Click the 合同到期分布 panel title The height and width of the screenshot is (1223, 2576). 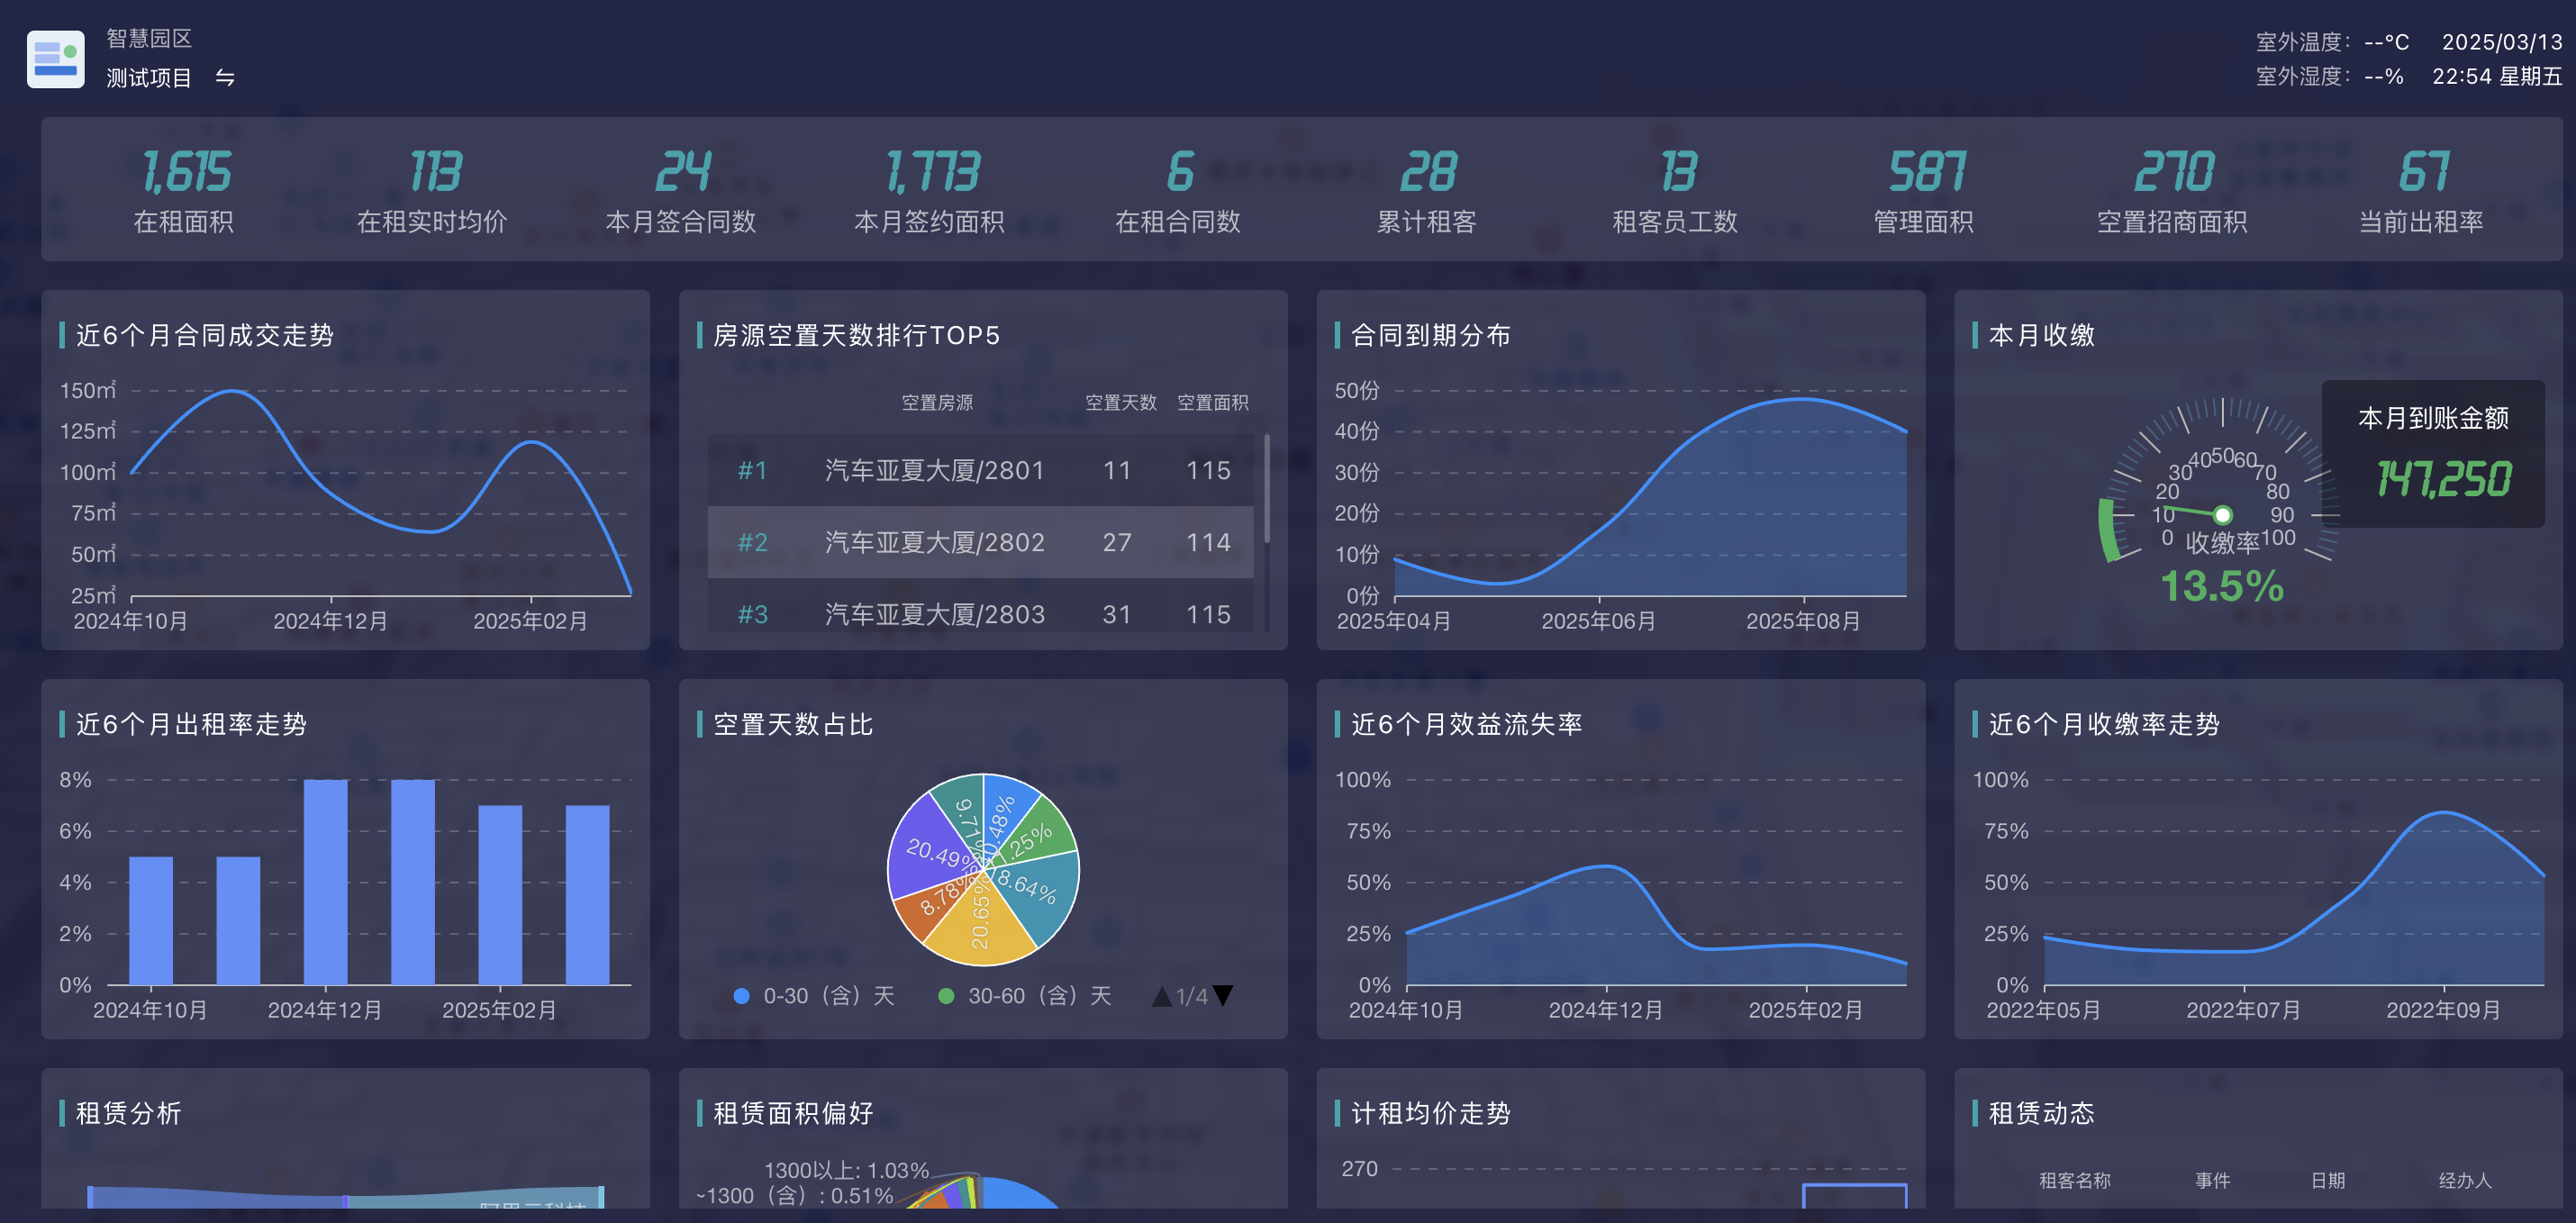[x=1430, y=335]
